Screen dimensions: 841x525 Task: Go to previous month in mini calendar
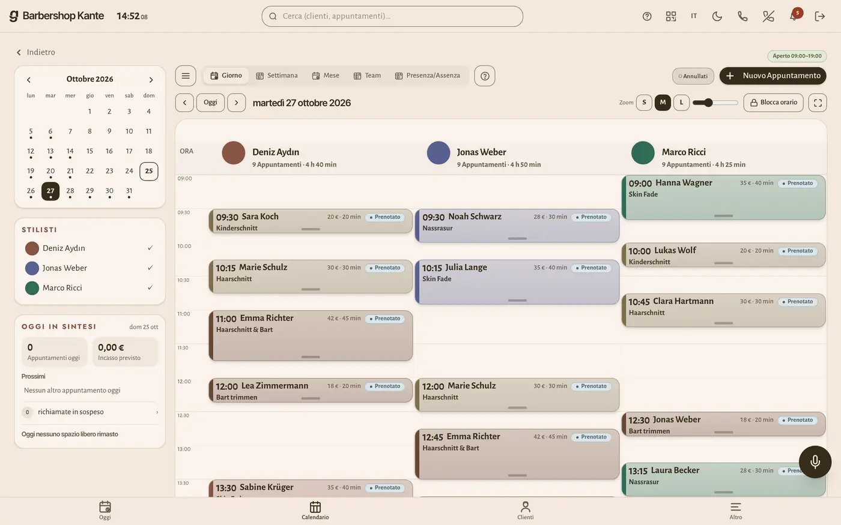point(28,79)
